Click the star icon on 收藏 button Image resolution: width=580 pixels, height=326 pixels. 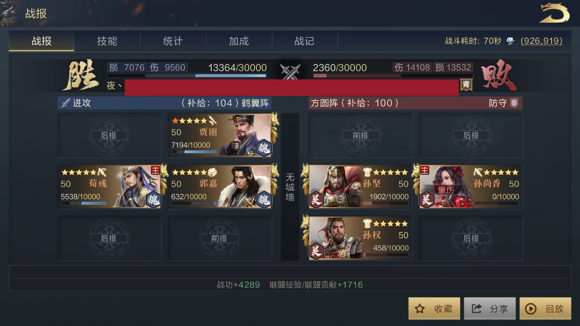420,309
